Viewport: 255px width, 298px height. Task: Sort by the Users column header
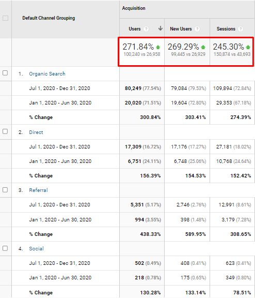tap(135, 29)
